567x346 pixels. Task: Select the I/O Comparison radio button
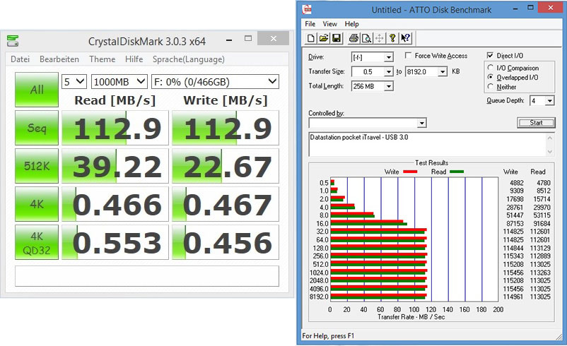[x=491, y=68]
